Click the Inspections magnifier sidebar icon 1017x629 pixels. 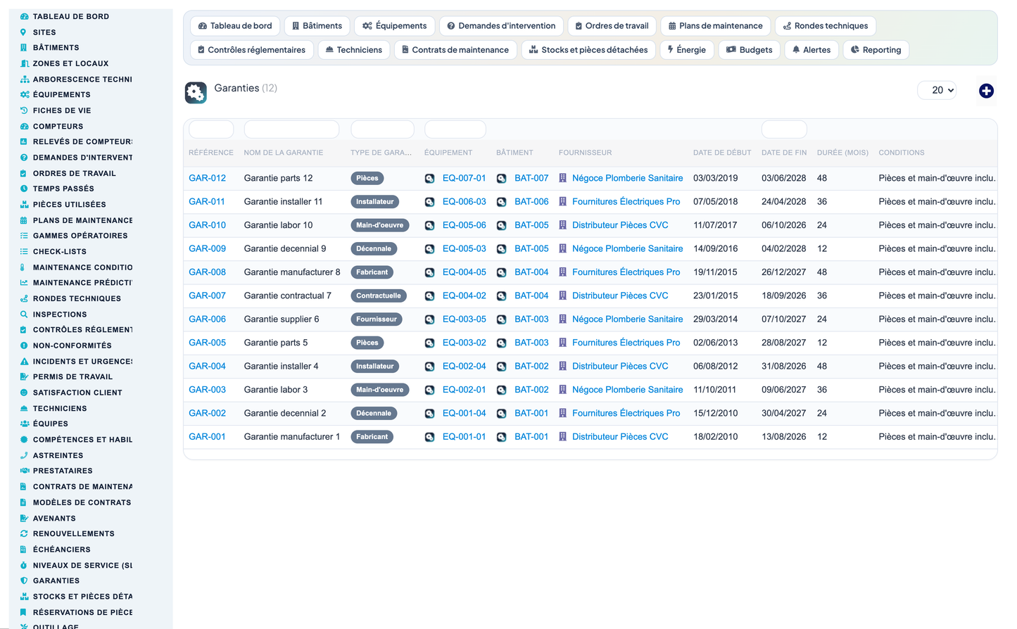coord(24,314)
